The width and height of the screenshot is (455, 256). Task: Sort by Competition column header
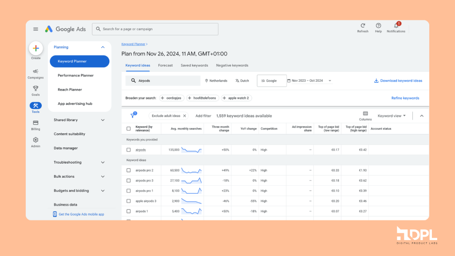click(x=269, y=128)
